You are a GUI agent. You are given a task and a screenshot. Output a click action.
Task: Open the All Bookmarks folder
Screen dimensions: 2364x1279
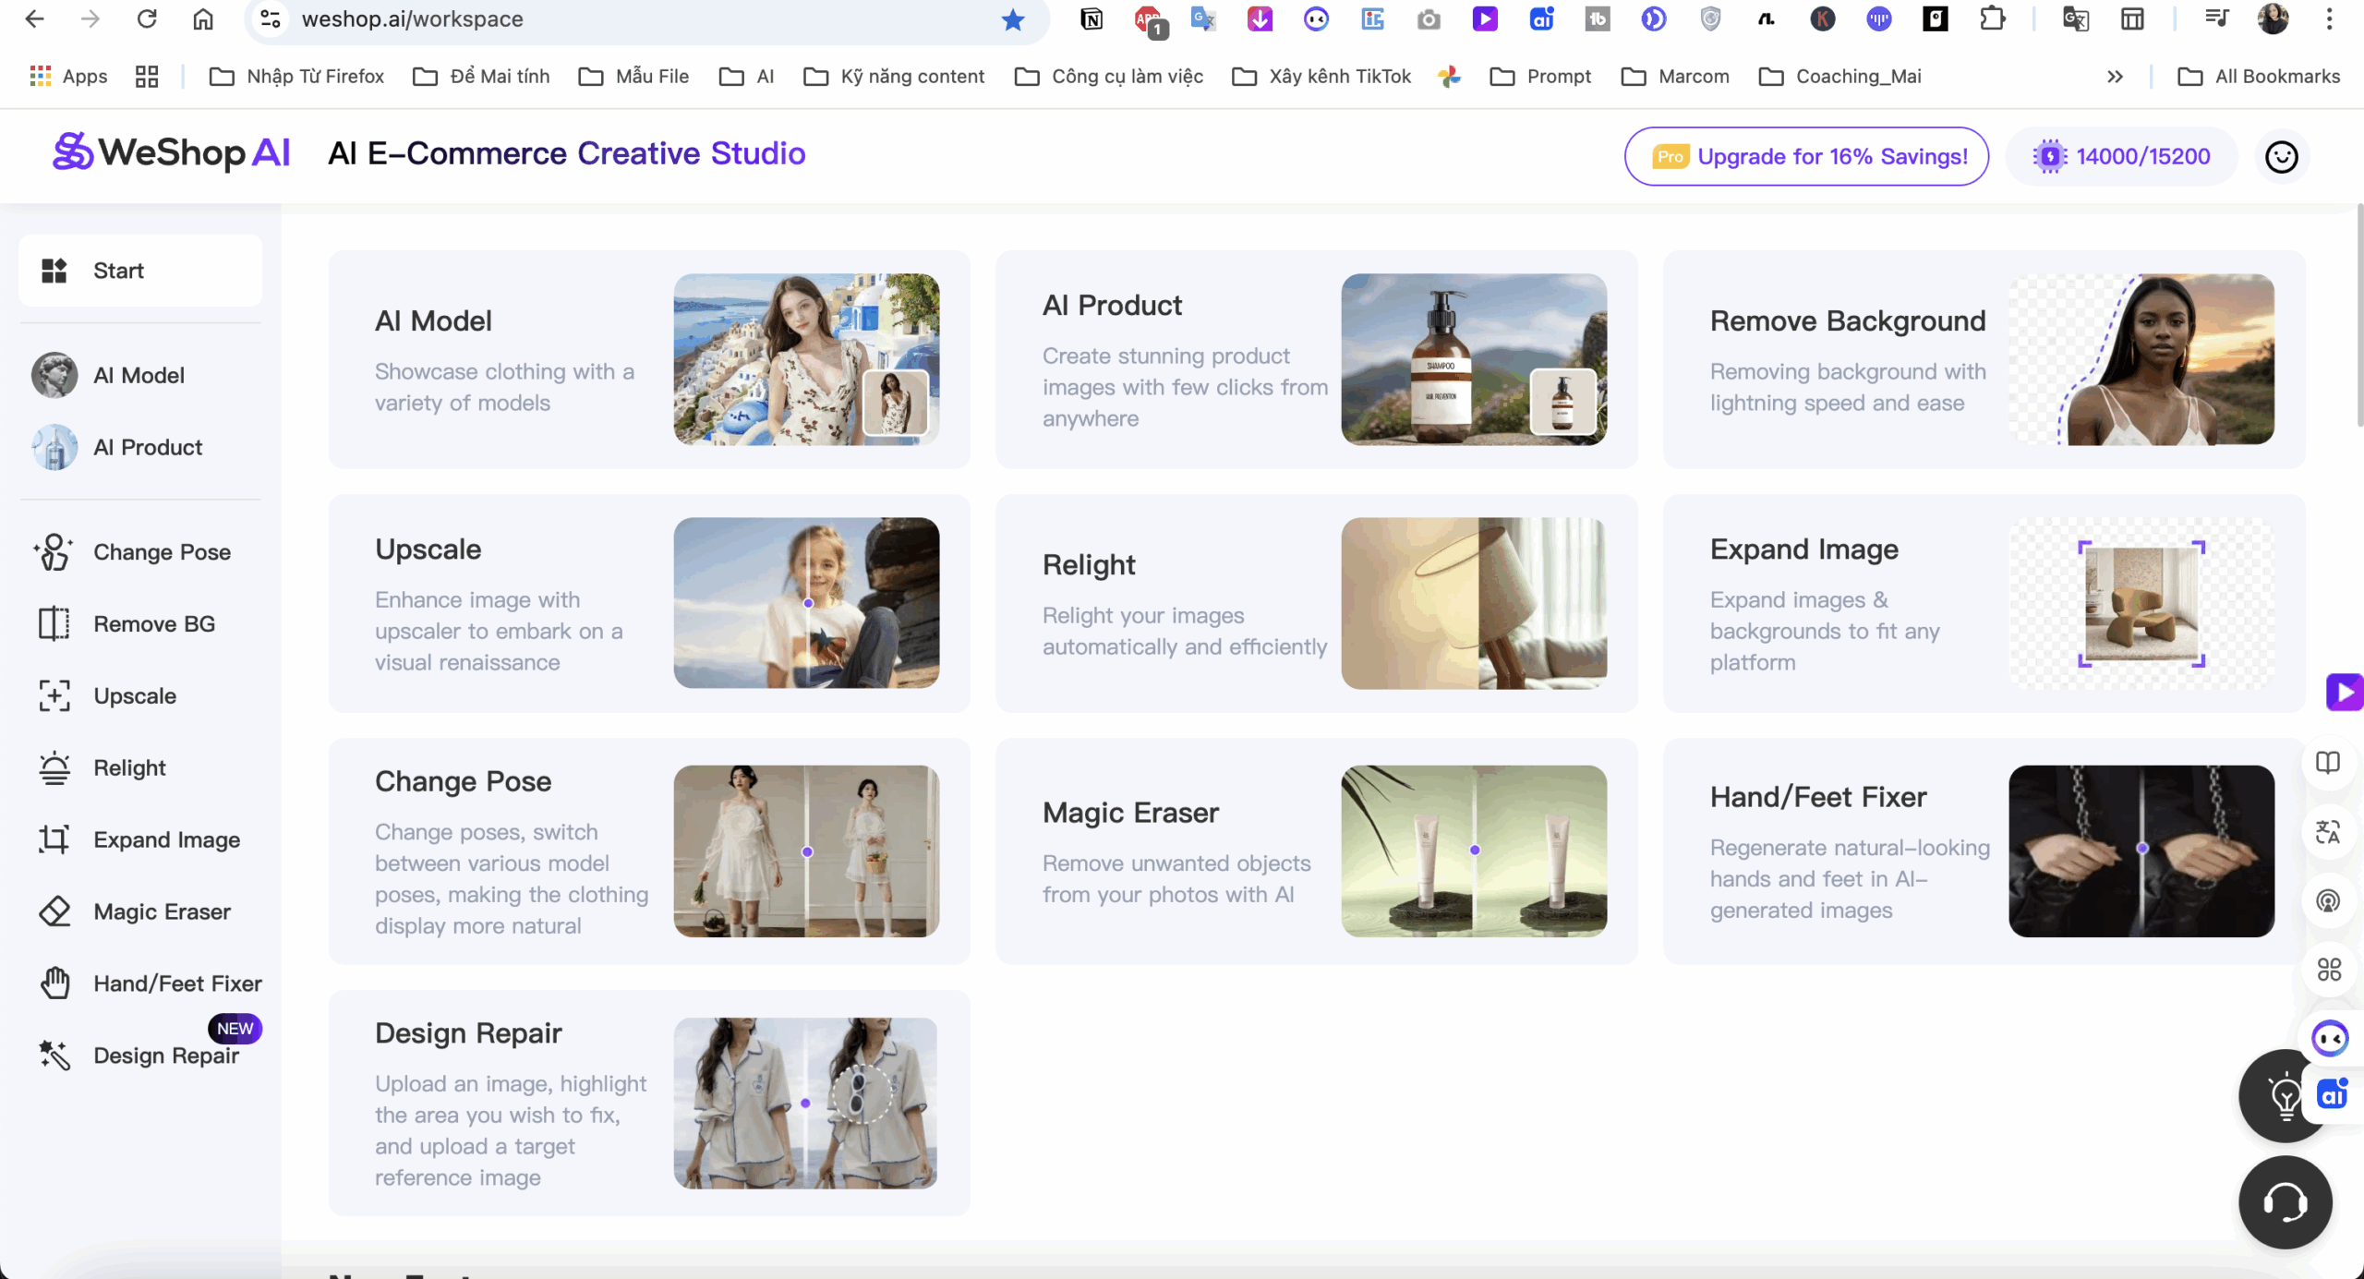[x=2258, y=77]
